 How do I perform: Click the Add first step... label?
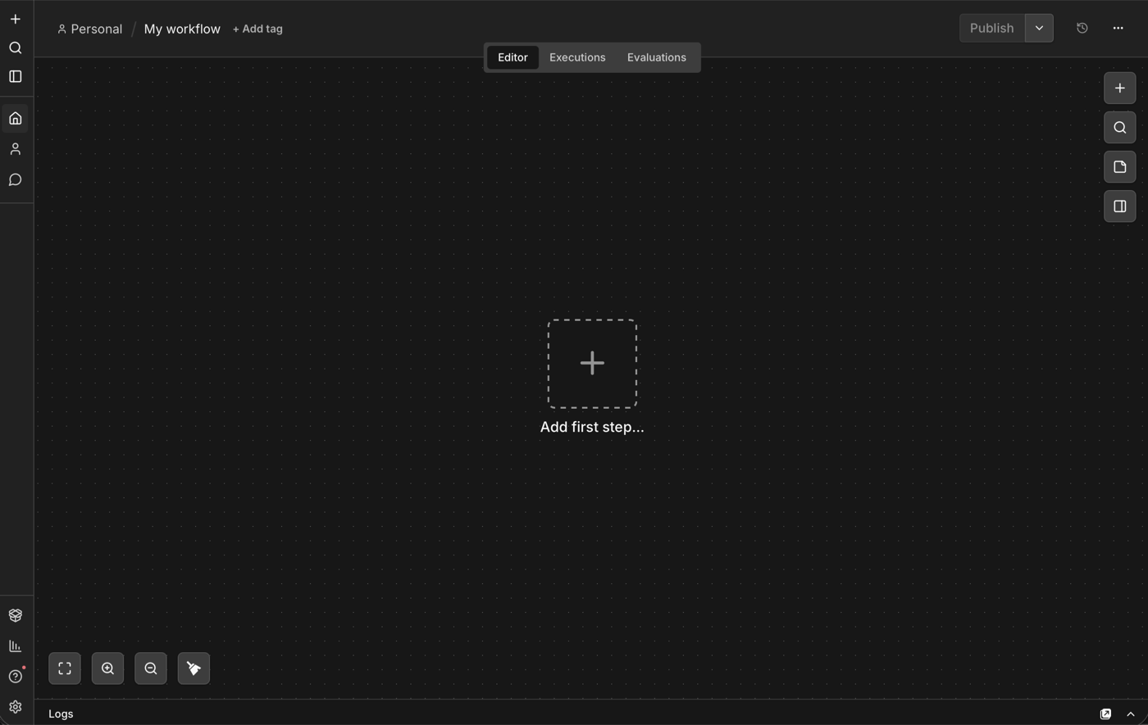(592, 427)
